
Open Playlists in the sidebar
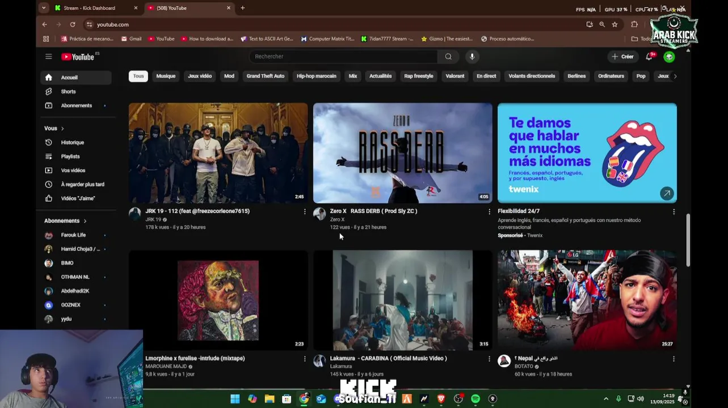tap(70, 156)
